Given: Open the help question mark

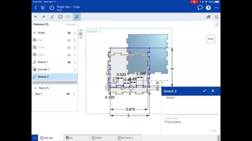Looking at the screenshot, I should 208,8.
